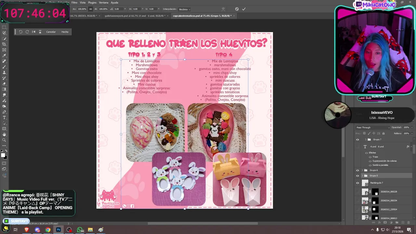
Task: Open the Bicúbica interpolation dropdown
Action: (185, 9)
